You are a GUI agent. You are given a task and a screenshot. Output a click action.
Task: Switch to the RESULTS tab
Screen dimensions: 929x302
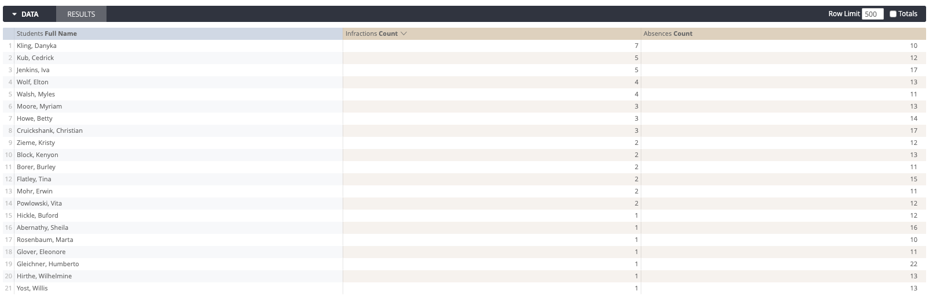pos(81,14)
